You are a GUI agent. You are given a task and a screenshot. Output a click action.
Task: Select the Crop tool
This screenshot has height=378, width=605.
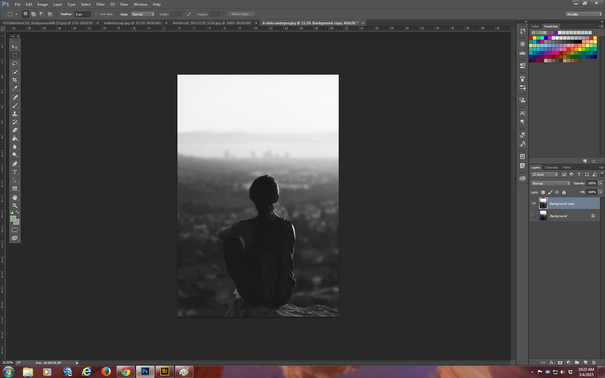15,80
